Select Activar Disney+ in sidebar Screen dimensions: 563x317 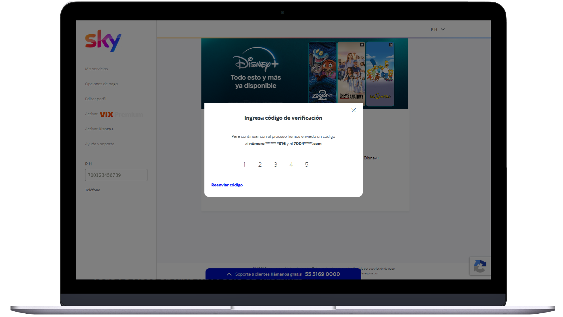point(99,129)
